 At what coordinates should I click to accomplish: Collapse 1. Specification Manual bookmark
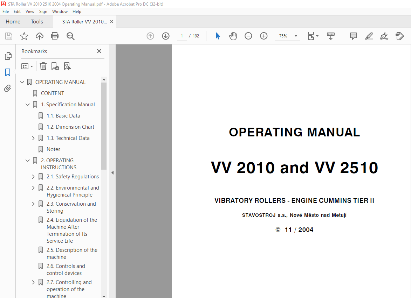coord(28,105)
